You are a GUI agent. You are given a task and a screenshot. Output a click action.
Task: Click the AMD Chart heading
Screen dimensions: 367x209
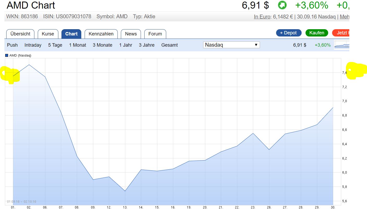click(x=31, y=5)
